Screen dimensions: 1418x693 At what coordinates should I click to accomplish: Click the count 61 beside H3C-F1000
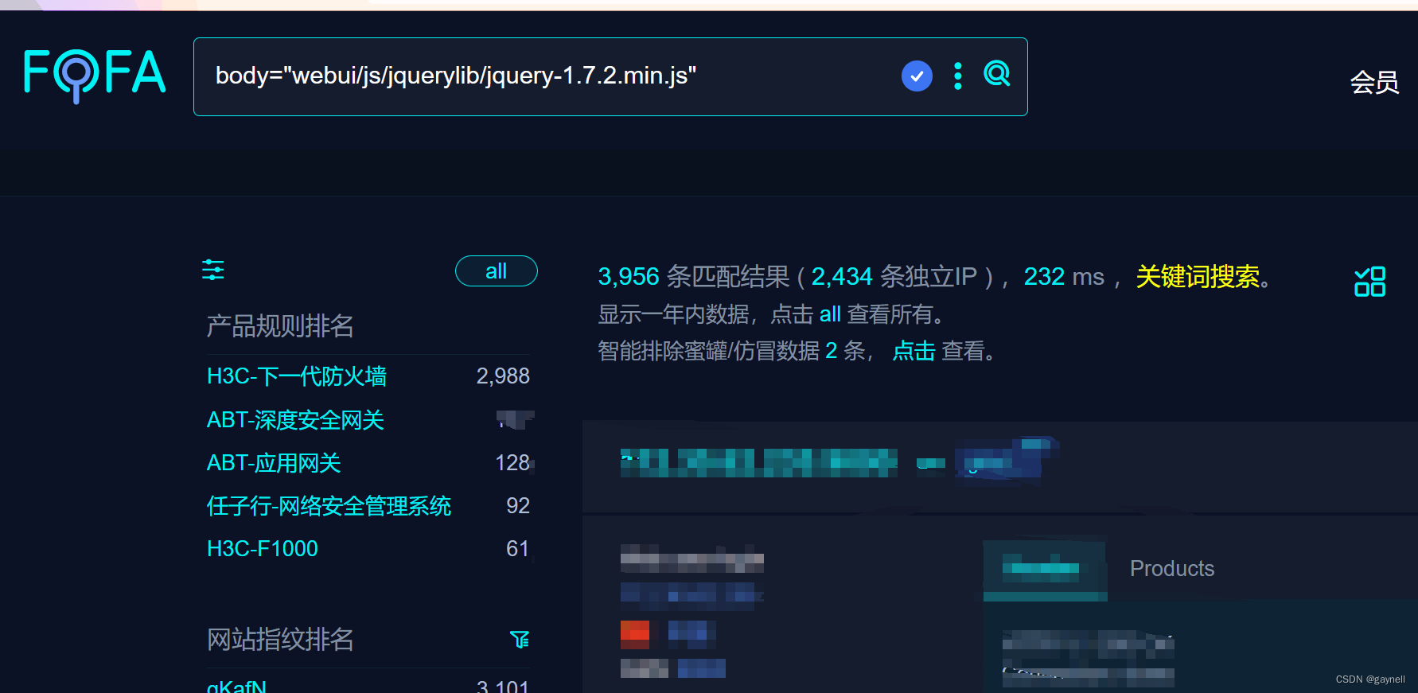[x=518, y=549]
